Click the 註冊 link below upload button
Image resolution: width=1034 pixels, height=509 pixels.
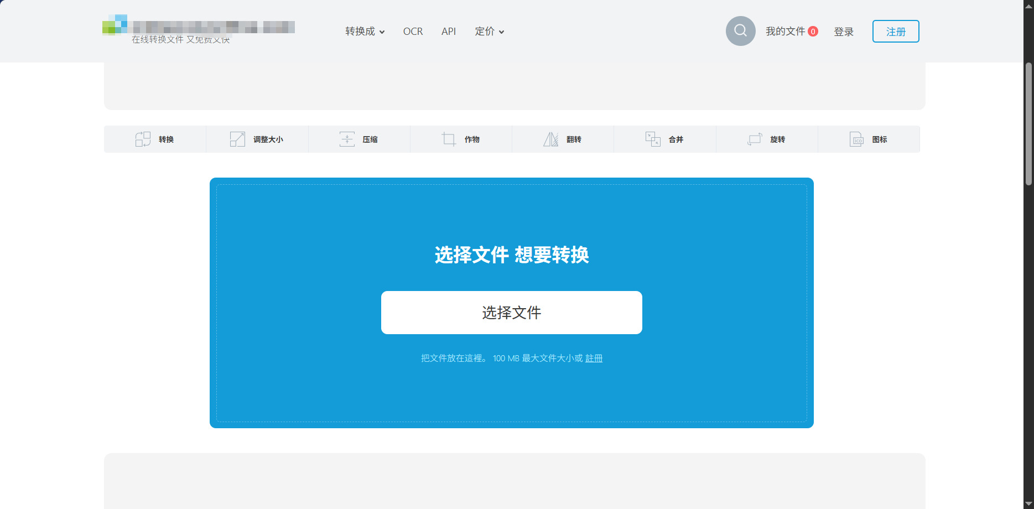pyautogui.click(x=594, y=358)
